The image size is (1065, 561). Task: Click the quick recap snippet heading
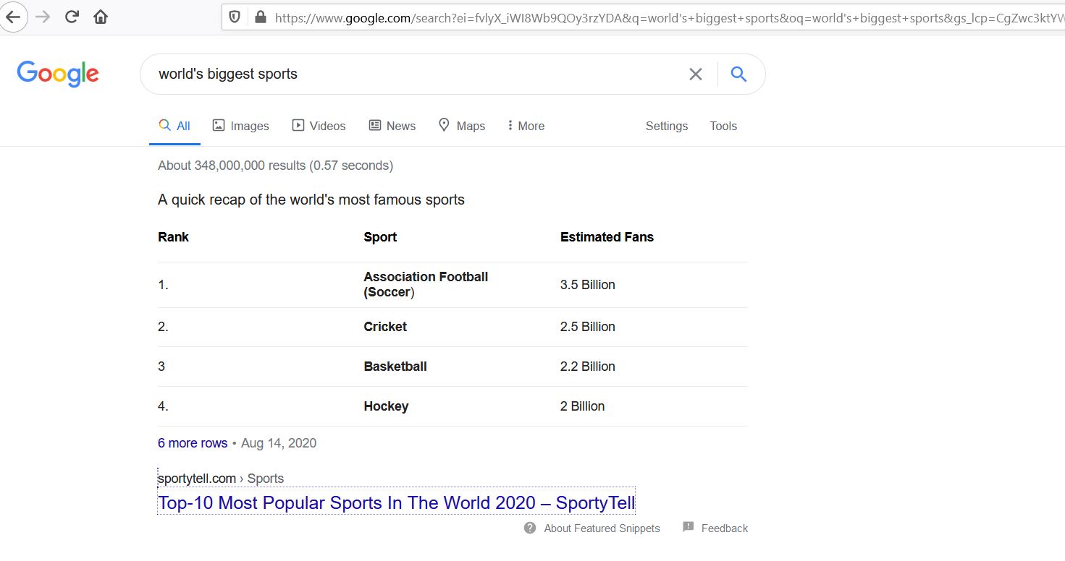click(311, 200)
